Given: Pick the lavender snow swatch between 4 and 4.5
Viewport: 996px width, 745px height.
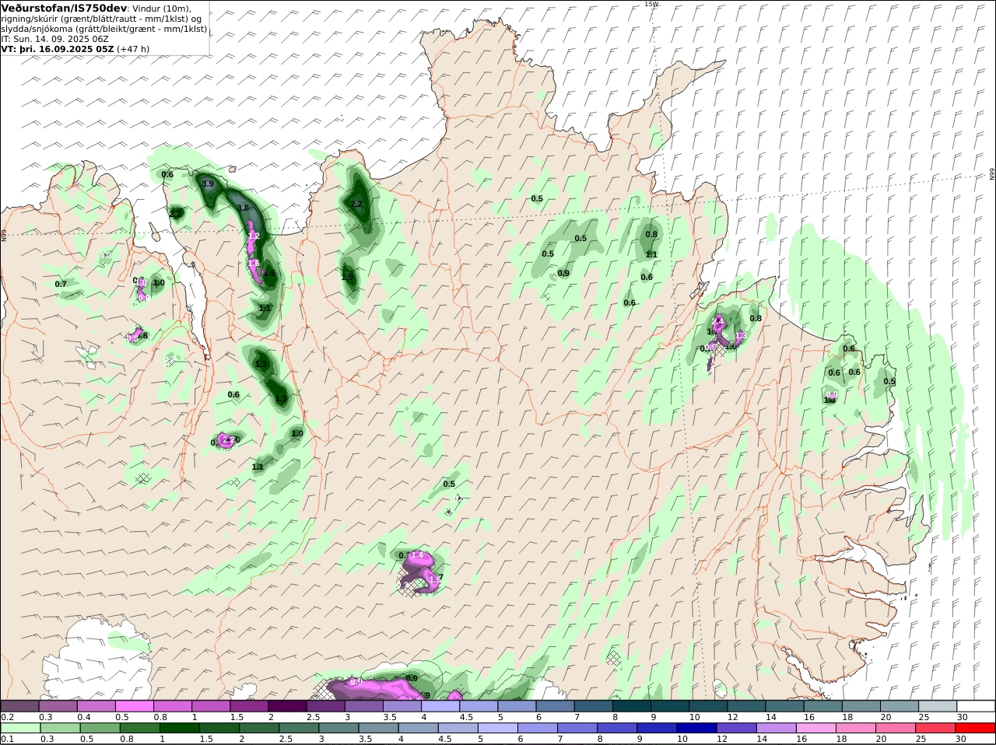Looking at the screenshot, I should (440, 706).
